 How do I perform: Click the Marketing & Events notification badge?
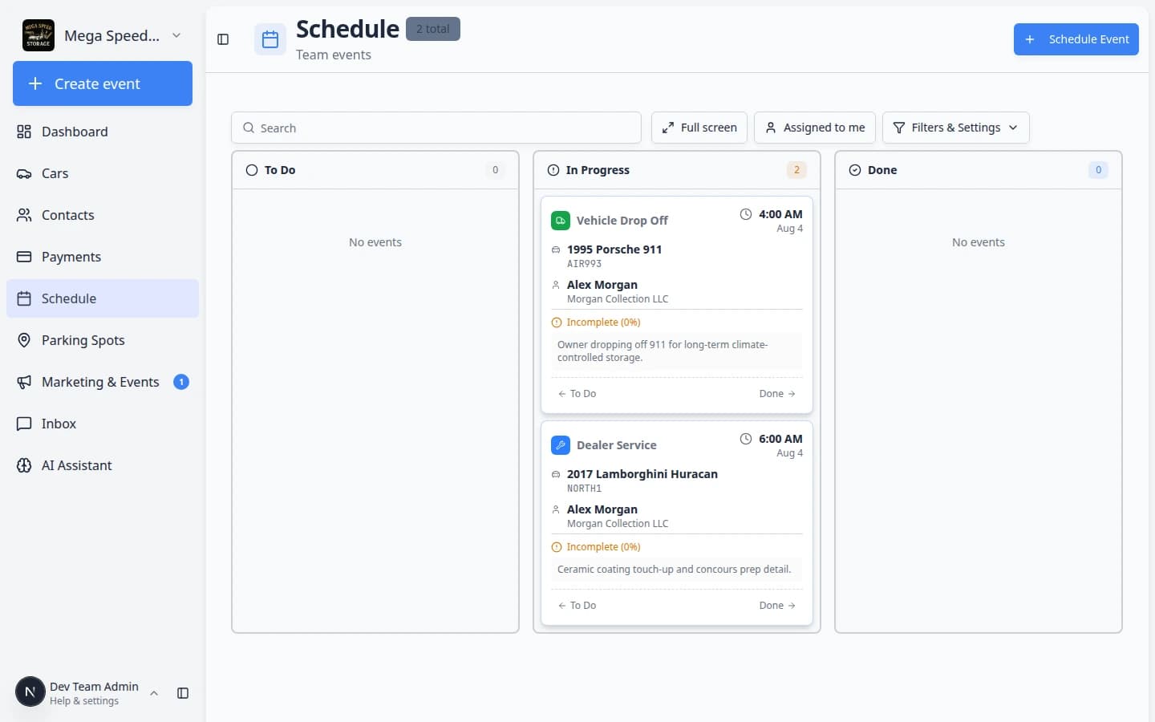181,382
